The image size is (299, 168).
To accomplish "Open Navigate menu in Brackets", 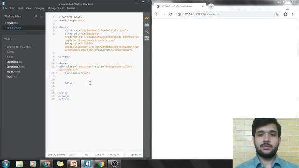I will (x=39, y=8).
